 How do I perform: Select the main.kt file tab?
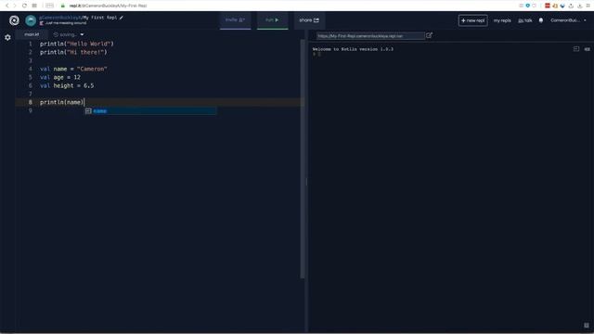tap(32, 34)
